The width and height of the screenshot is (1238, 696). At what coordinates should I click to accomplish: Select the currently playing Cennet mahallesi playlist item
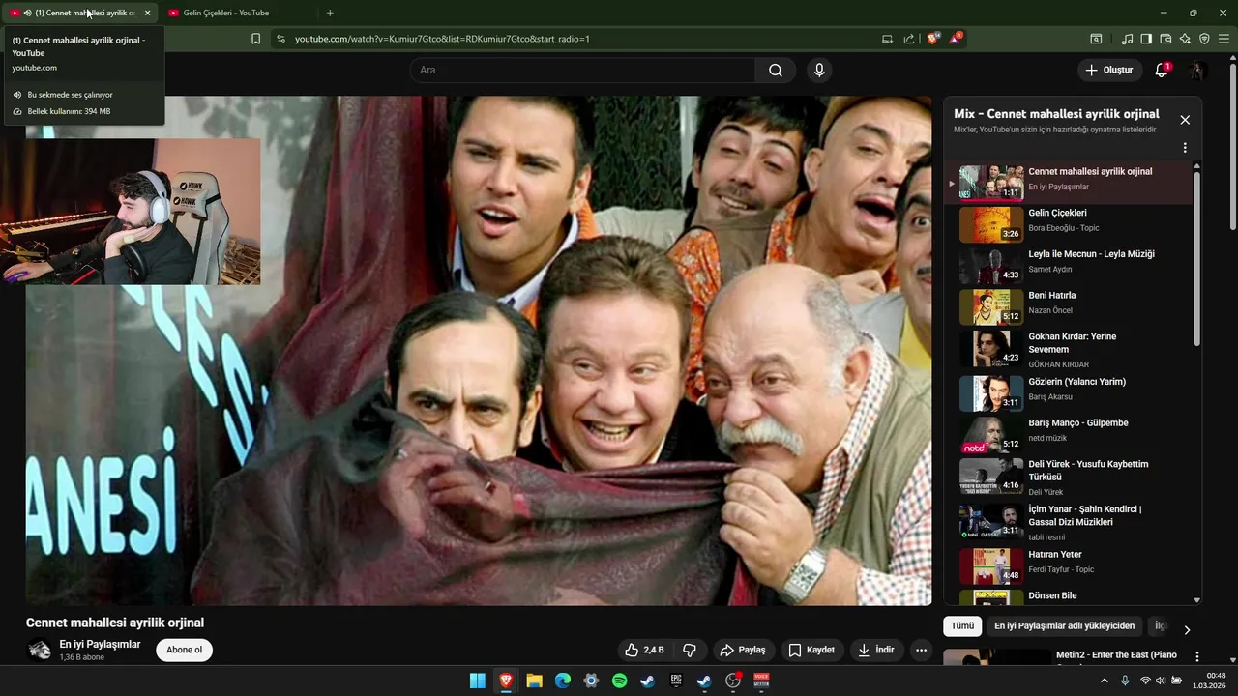point(1068,182)
